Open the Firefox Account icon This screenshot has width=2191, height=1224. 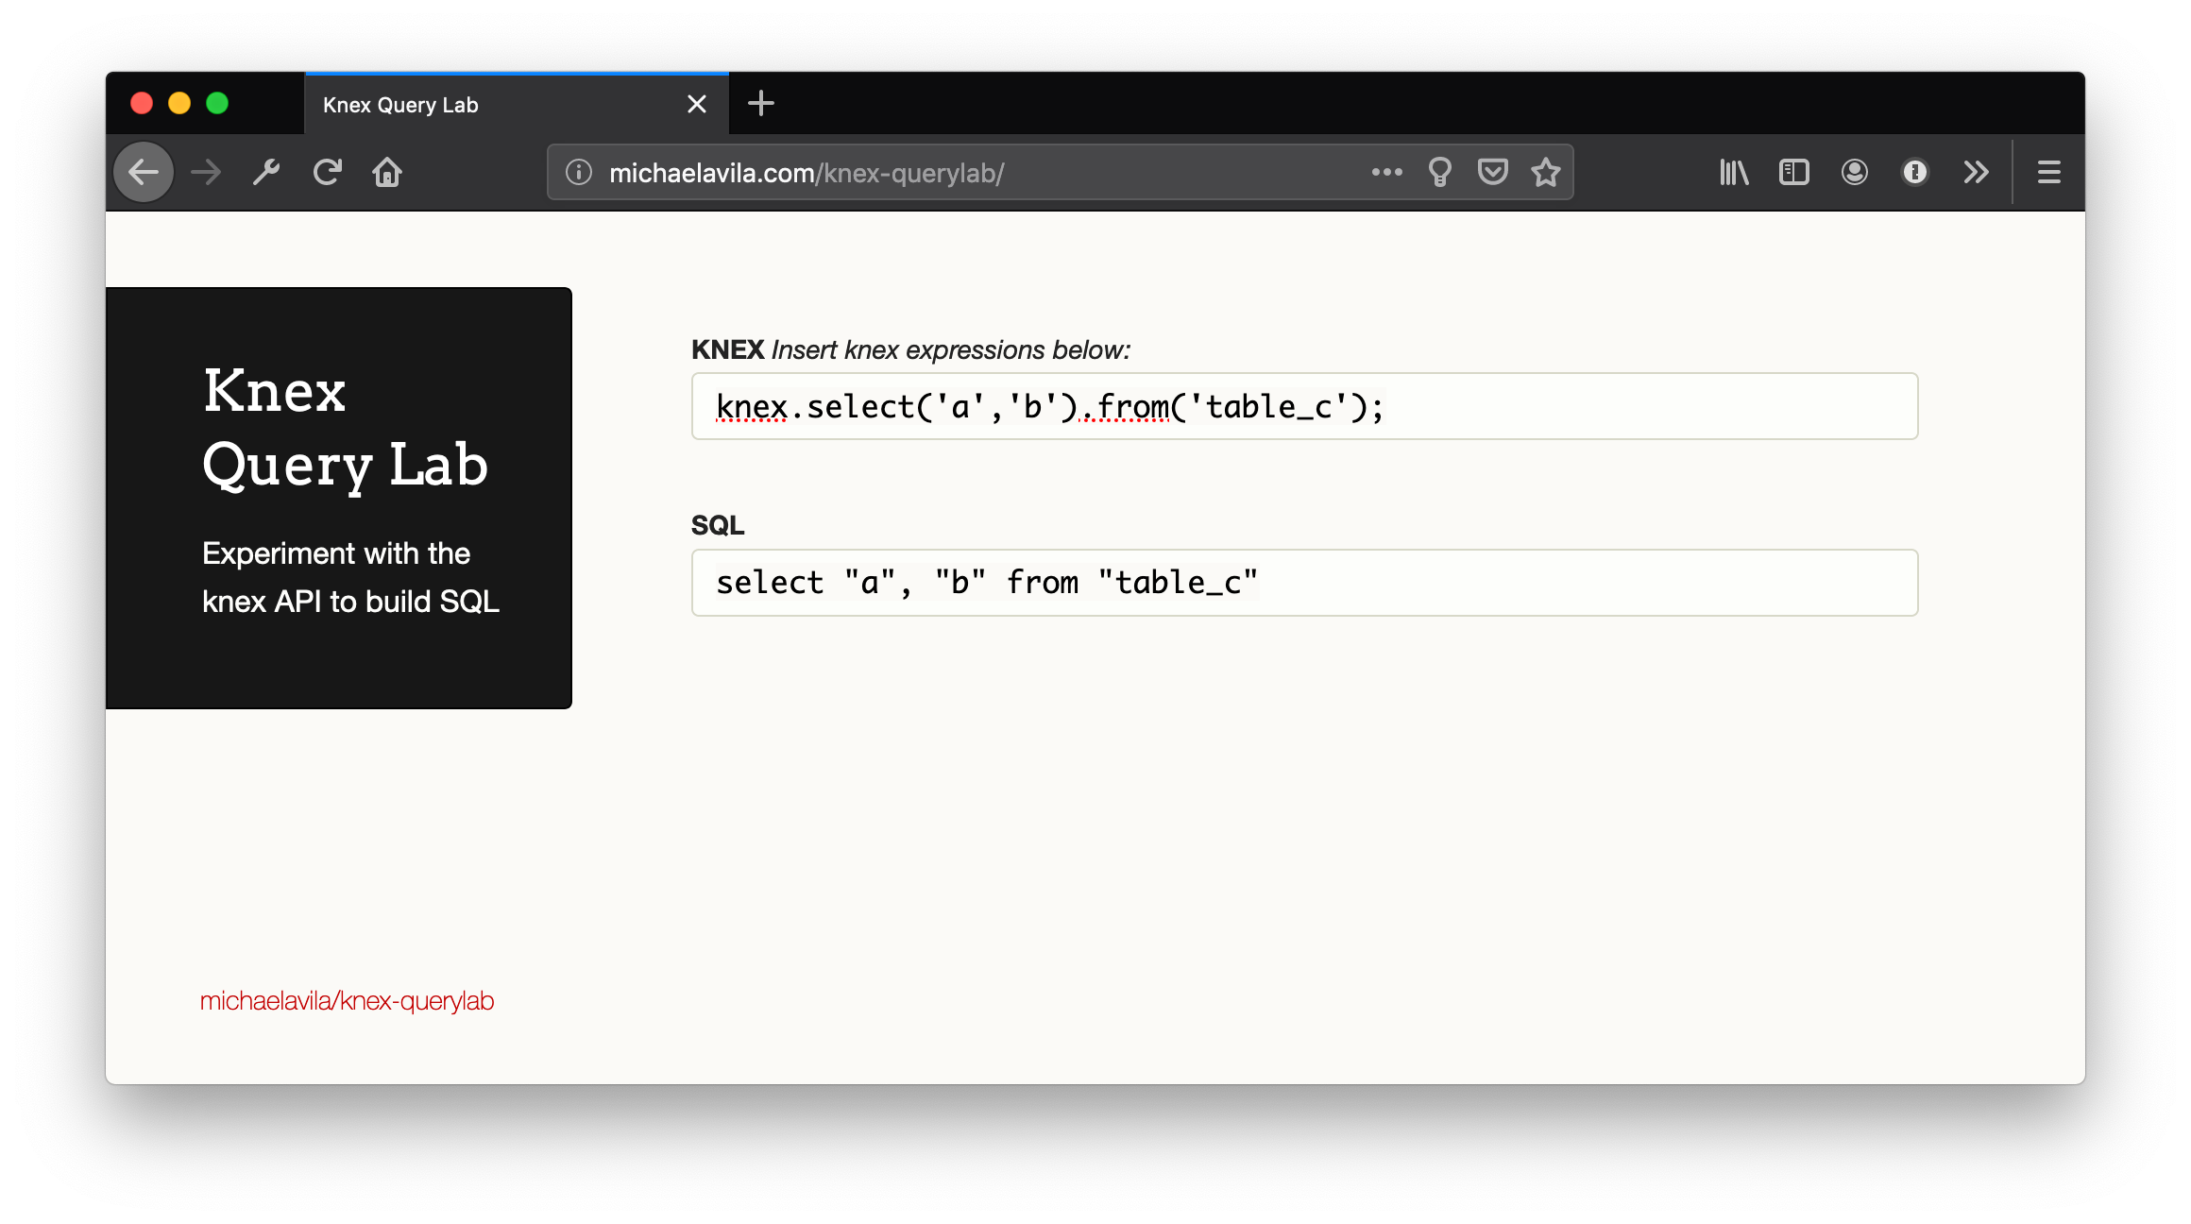(1854, 172)
